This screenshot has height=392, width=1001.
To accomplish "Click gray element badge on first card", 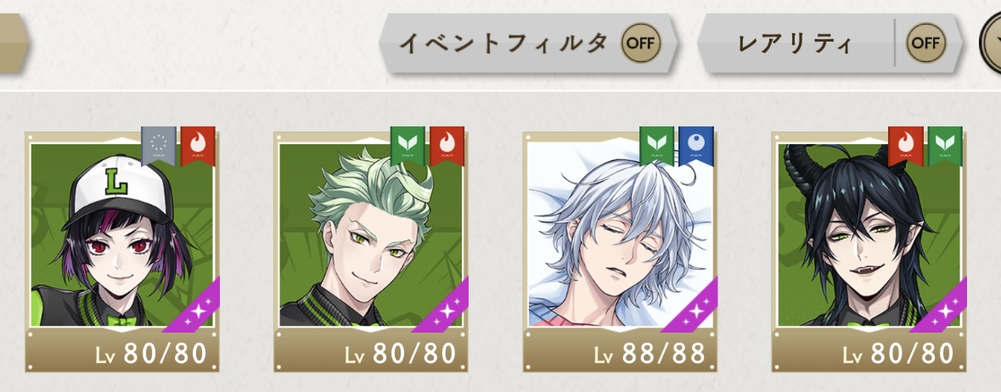I will pyautogui.click(x=158, y=146).
